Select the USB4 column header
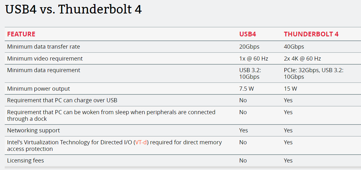Screen dimensions: 361x170 (x=248, y=34)
